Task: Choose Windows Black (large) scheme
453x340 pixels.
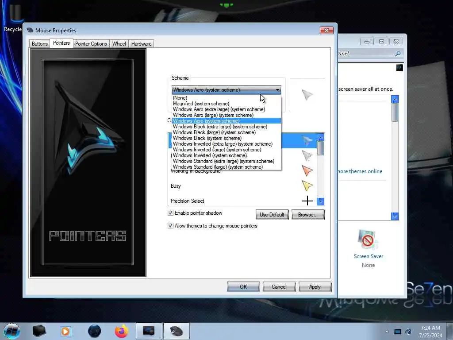Action: click(x=226, y=132)
